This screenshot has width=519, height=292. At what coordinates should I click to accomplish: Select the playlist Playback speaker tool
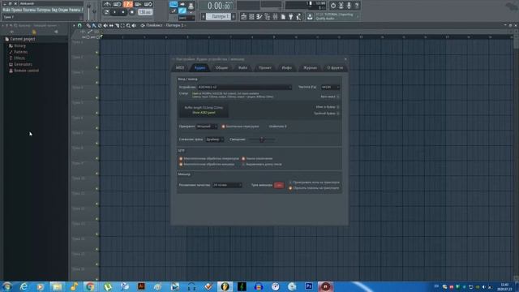click(x=134, y=25)
